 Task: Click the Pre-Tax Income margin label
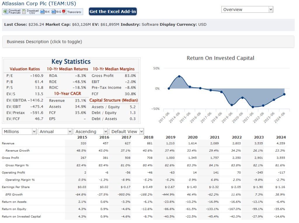pos(106,87)
